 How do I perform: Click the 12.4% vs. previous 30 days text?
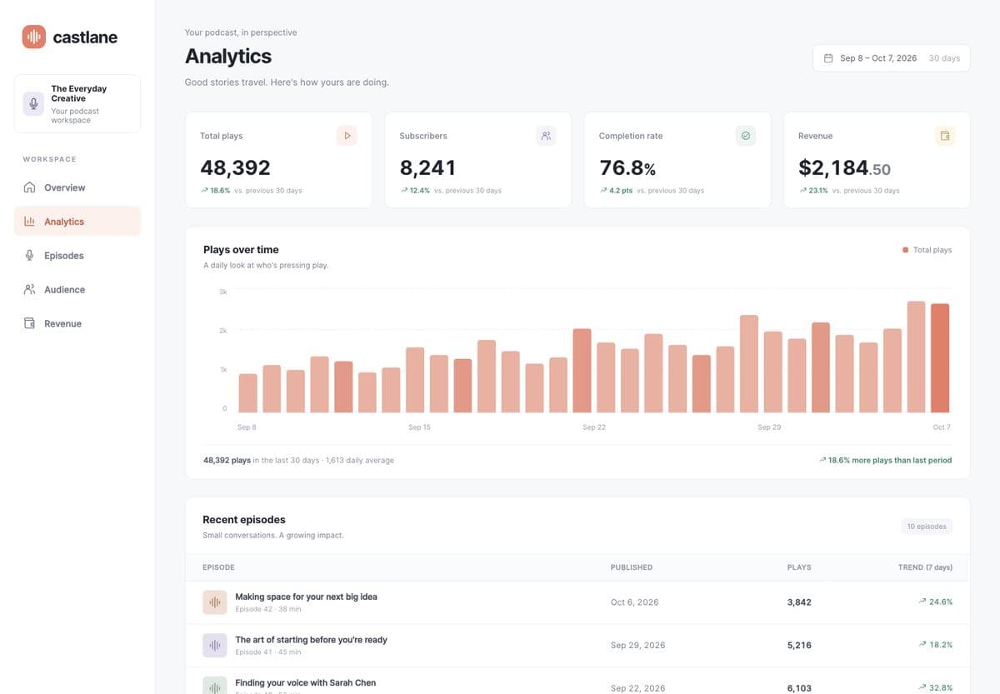pos(455,191)
